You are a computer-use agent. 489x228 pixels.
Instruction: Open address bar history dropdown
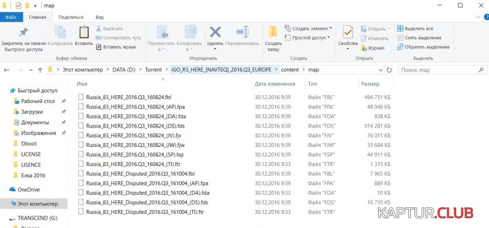point(380,70)
